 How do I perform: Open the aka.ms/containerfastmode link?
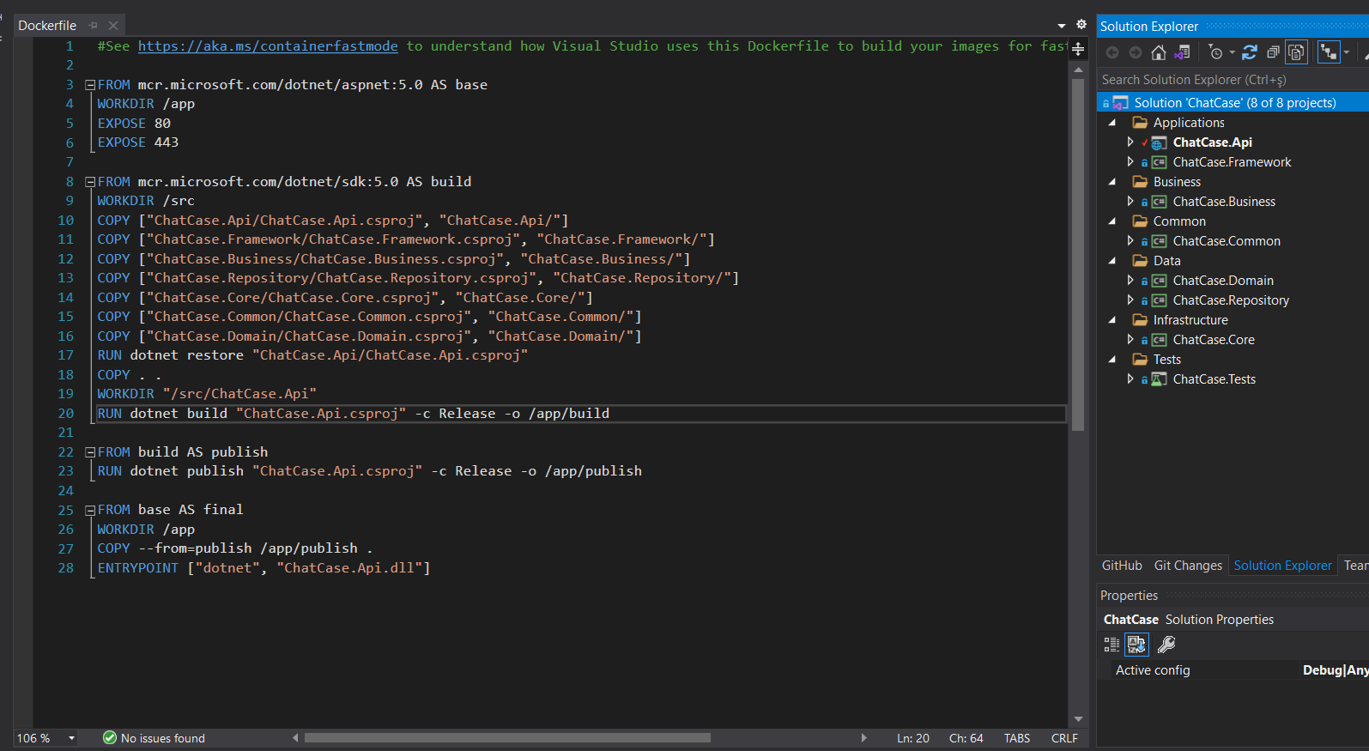(268, 46)
